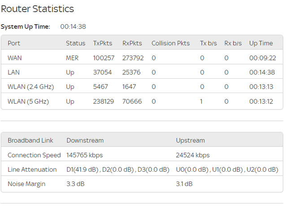
Task: Click the Line Attenuation row label
Action: (x=32, y=170)
